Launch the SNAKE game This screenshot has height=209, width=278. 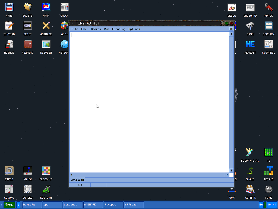click(x=250, y=170)
